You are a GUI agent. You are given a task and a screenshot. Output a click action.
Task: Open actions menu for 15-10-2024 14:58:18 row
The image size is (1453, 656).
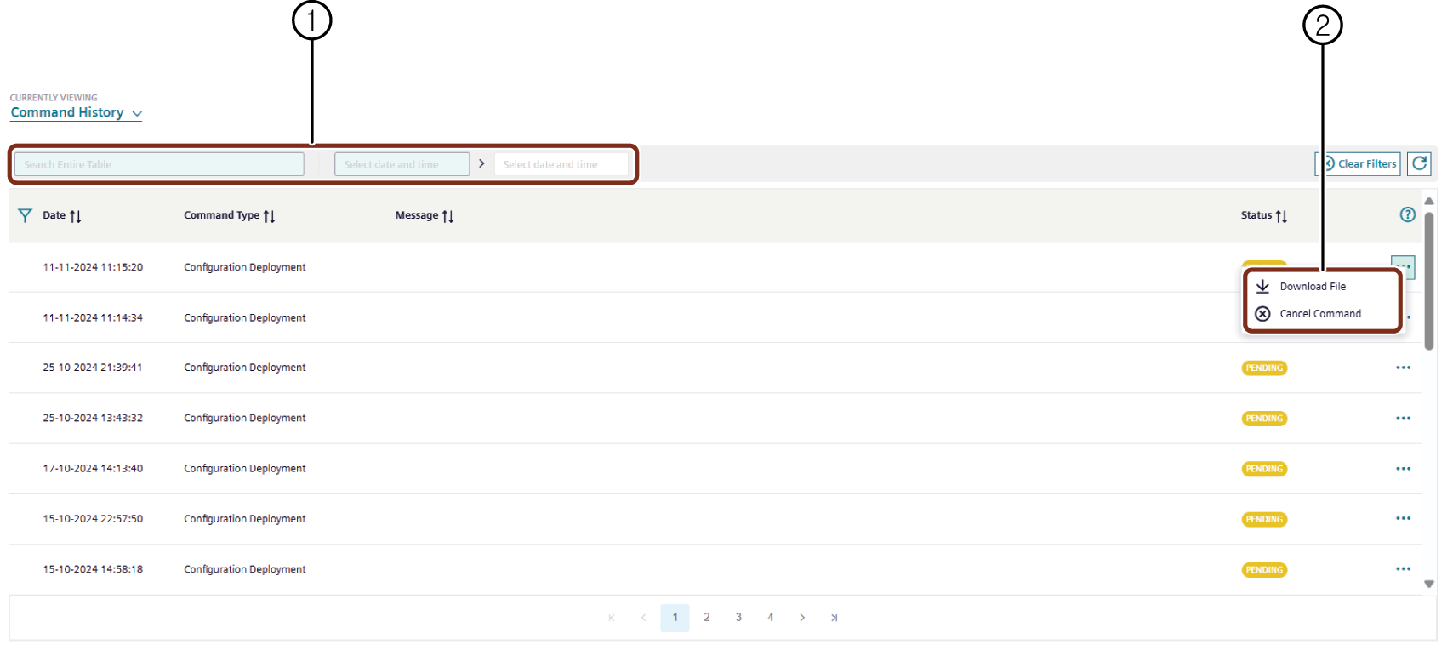tap(1403, 569)
